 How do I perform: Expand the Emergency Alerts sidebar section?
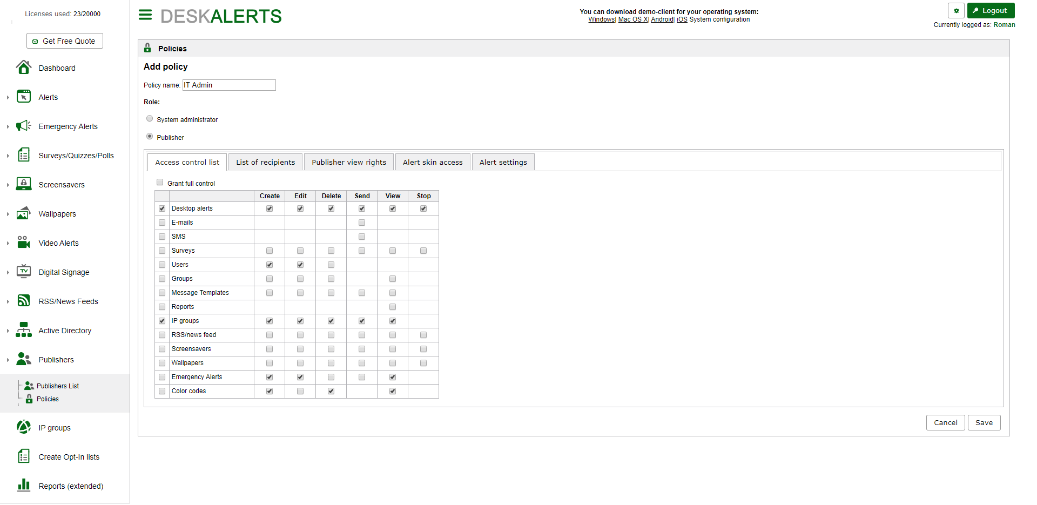8,126
